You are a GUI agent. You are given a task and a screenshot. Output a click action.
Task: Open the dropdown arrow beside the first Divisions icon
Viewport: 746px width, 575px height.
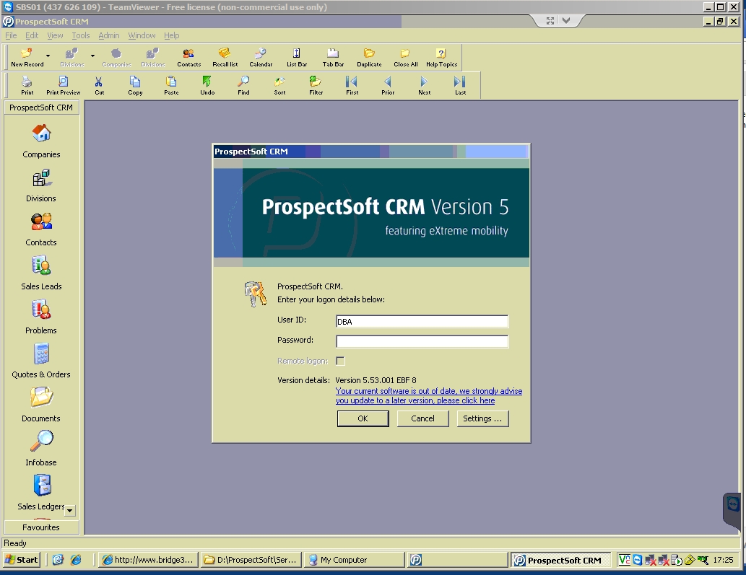coord(92,56)
